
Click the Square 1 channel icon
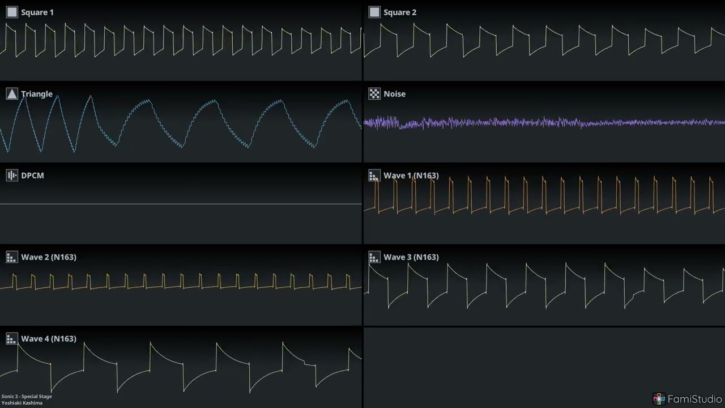(x=12, y=12)
